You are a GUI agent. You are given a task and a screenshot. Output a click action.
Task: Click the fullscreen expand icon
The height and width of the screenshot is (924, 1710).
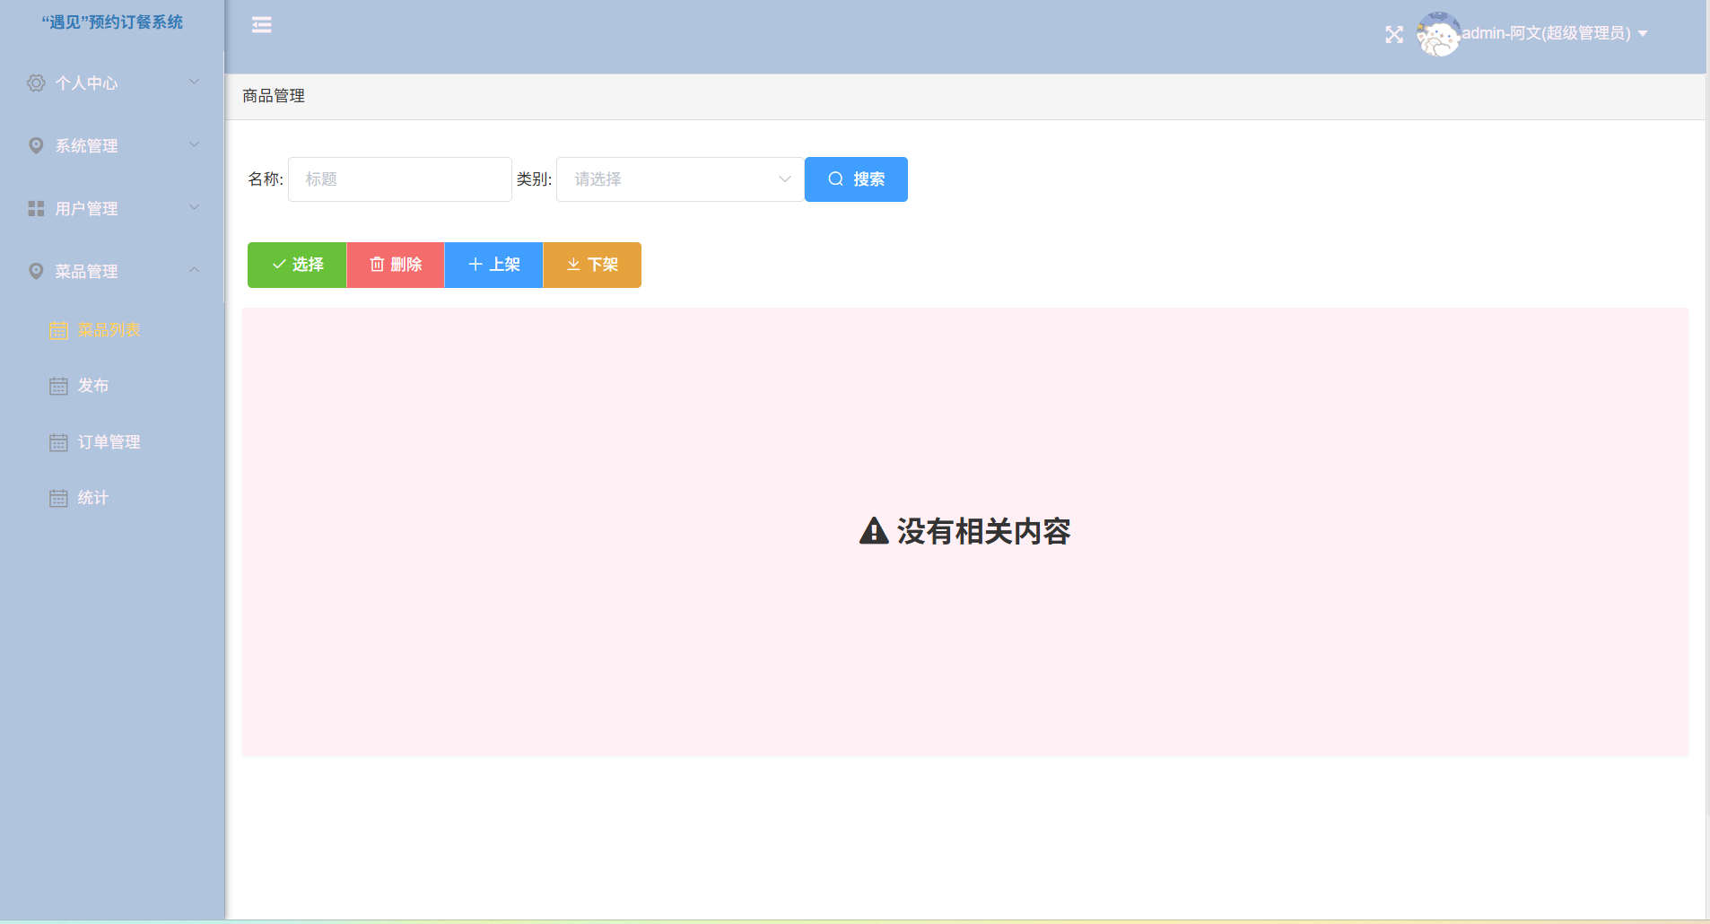(x=1394, y=35)
